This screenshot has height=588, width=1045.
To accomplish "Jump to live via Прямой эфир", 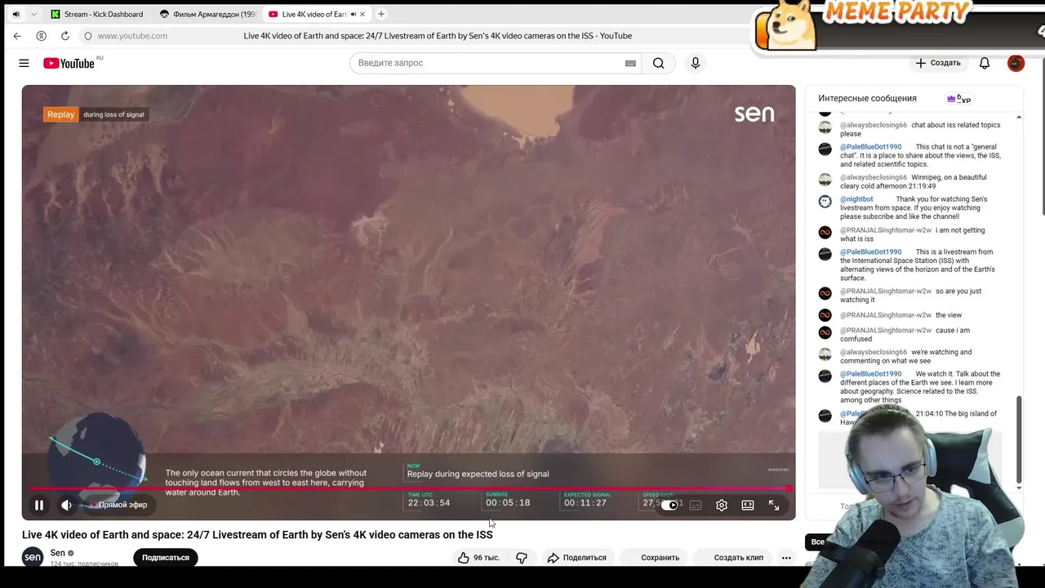I will (x=119, y=505).
